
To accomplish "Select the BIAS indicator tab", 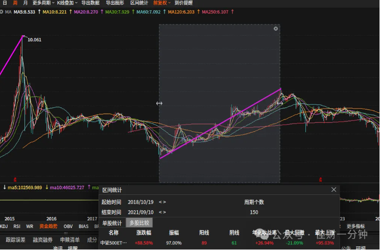I will (83, 227).
